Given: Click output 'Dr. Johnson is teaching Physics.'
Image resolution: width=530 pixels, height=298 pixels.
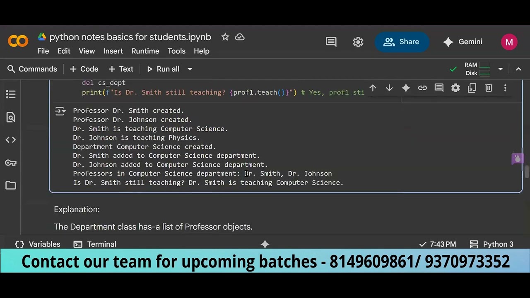Looking at the screenshot, I should (136, 137).
